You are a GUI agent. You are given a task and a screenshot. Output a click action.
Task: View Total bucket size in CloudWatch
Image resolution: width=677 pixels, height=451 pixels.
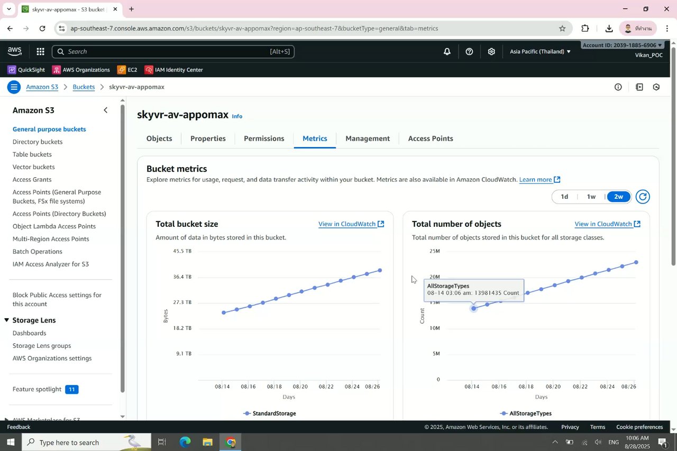pyautogui.click(x=351, y=224)
